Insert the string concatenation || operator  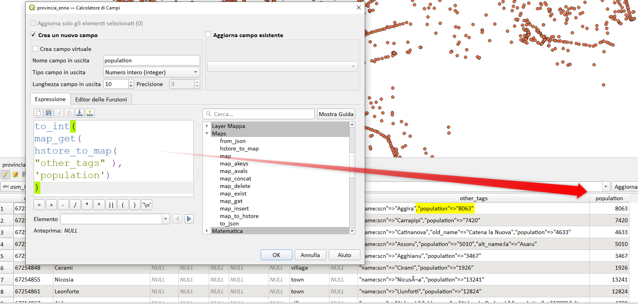[x=111, y=205]
